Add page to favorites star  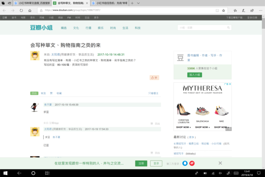223,11
